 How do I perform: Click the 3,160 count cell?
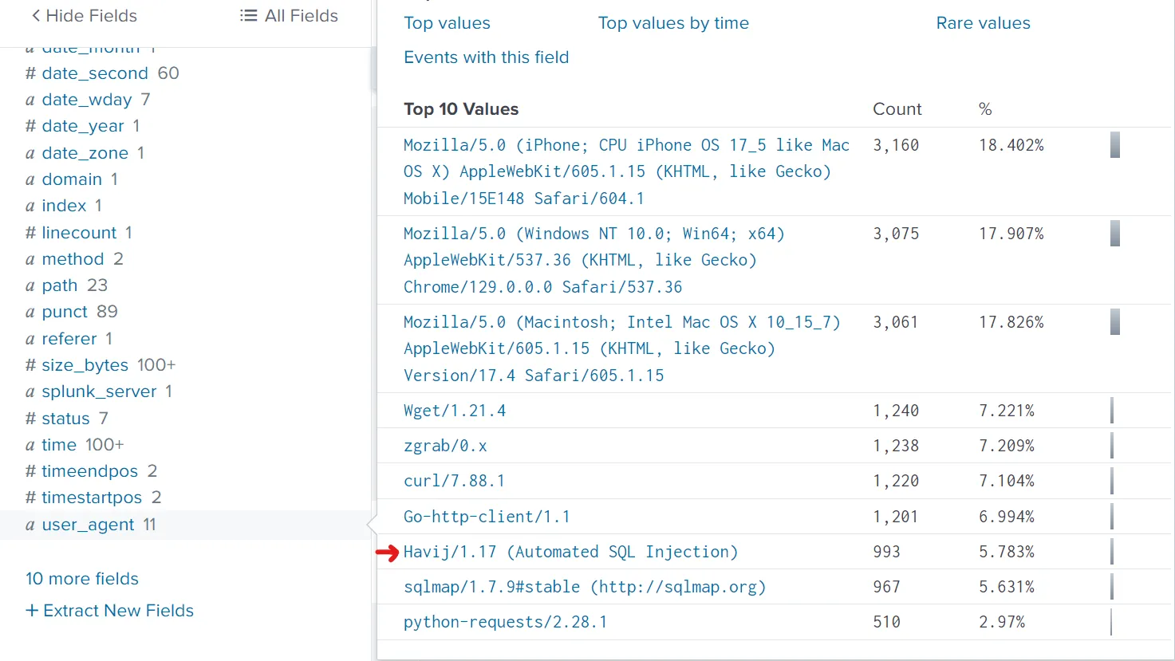click(x=896, y=145)
